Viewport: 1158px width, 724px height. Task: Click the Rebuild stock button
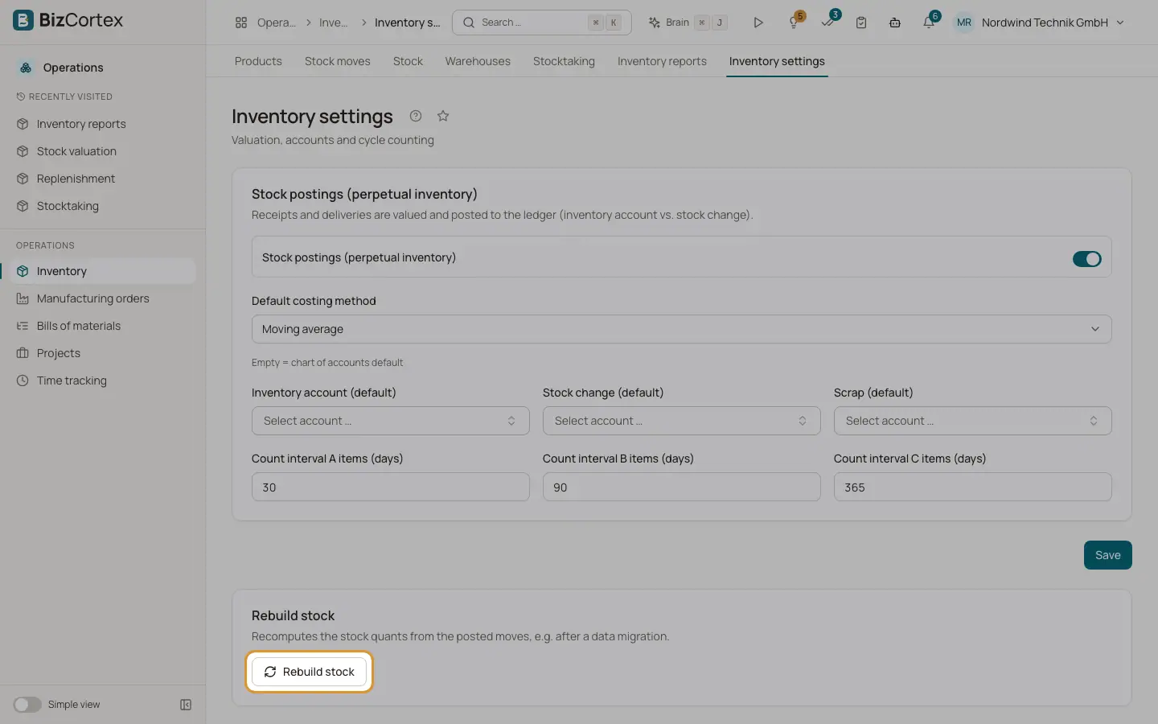click(x=309, y=672)
